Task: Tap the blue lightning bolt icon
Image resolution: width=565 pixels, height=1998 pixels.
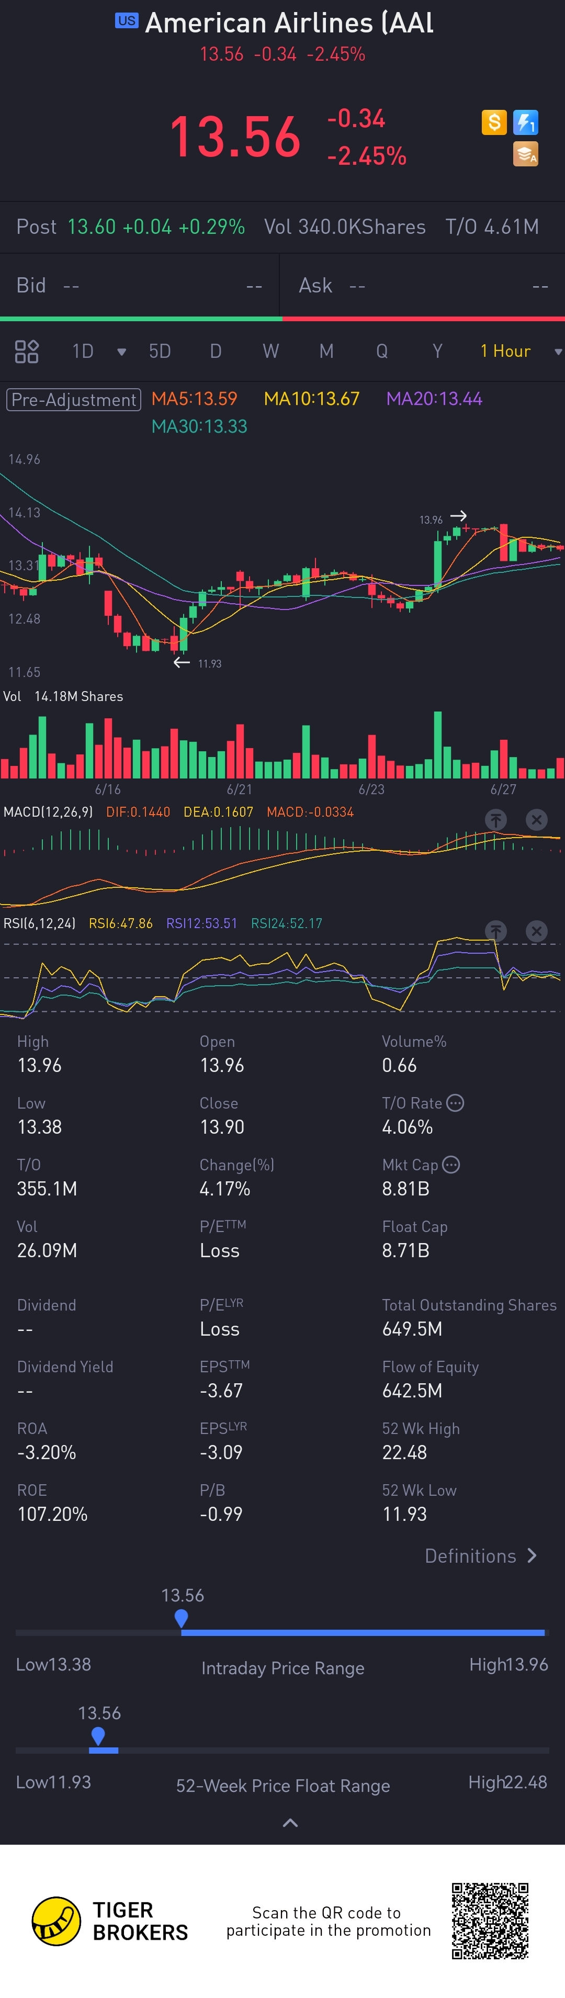Action: 525,122
